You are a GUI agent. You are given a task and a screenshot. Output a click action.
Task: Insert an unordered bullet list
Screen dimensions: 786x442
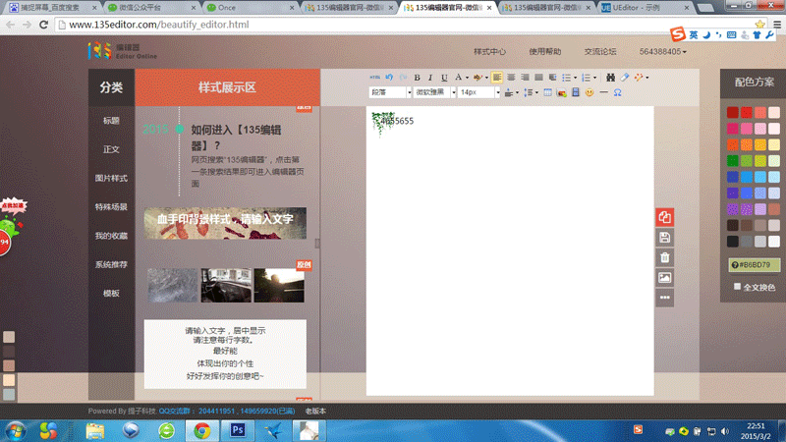tap(566, 78)
